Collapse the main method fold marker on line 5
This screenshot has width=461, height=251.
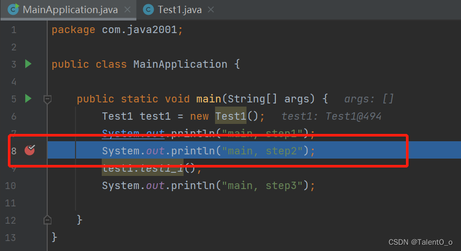(47, 99)
